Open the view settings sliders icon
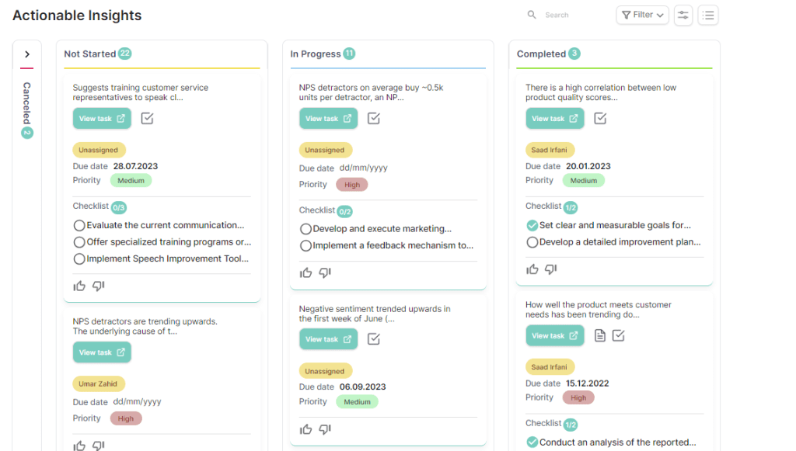796x451 pixels. point(683,16)
